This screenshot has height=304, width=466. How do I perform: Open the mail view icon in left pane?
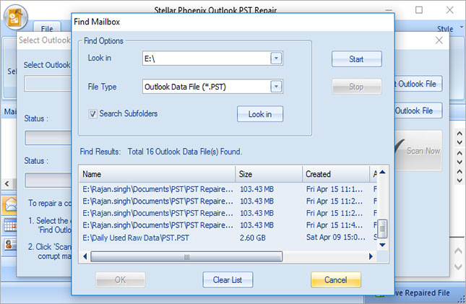[11, 204]
